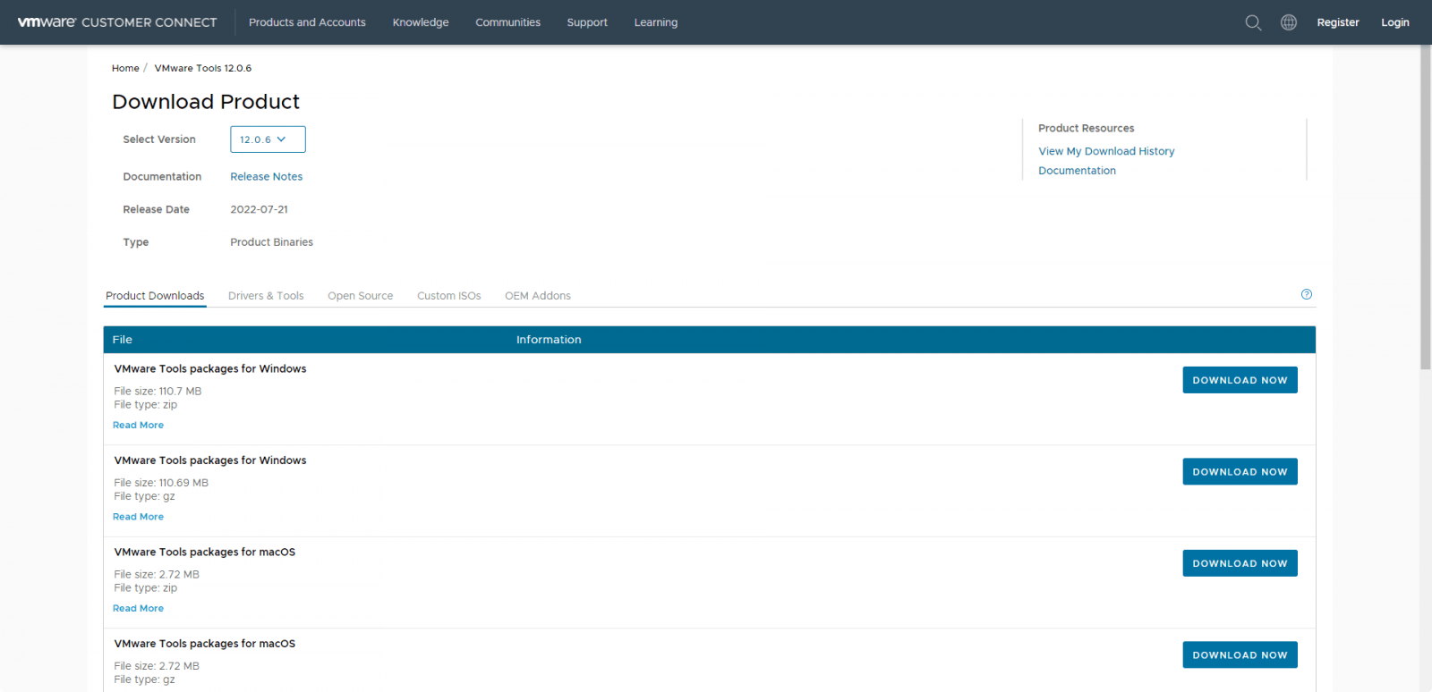Open the Communities menu
This screenshot has height=692, width=1432.
pos(507,22)
